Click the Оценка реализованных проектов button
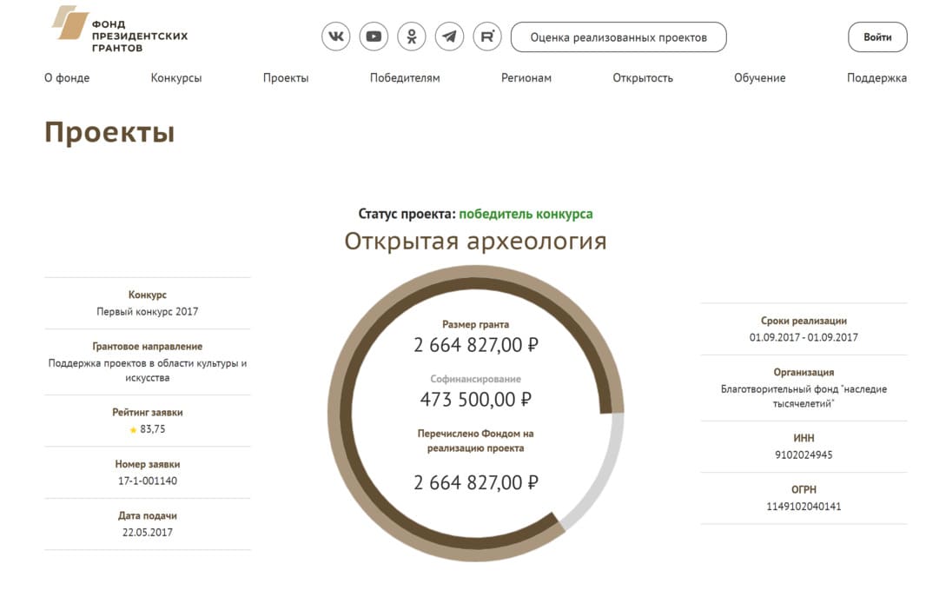Image resolution: width=926 pixels, height=597 pixels. click(x=618, y=37)
